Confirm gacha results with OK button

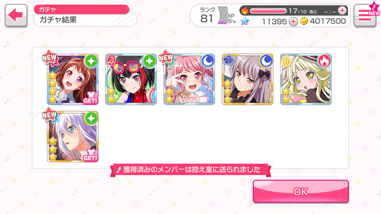click(301, 191)
